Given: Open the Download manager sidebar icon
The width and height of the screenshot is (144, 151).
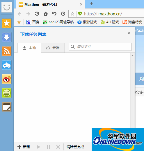Looking at the screenshot, I should [x=7, y=37].
